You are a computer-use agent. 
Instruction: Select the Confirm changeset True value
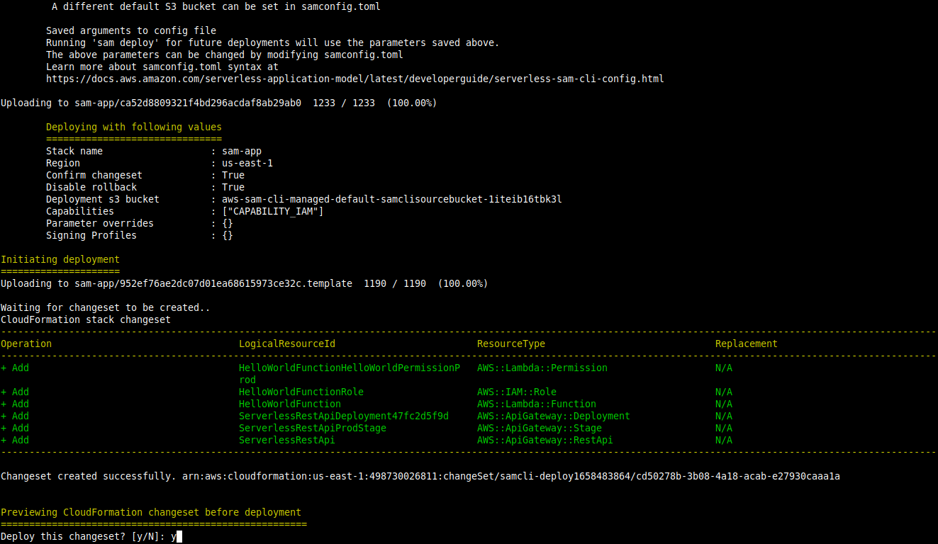coord(233,175)
